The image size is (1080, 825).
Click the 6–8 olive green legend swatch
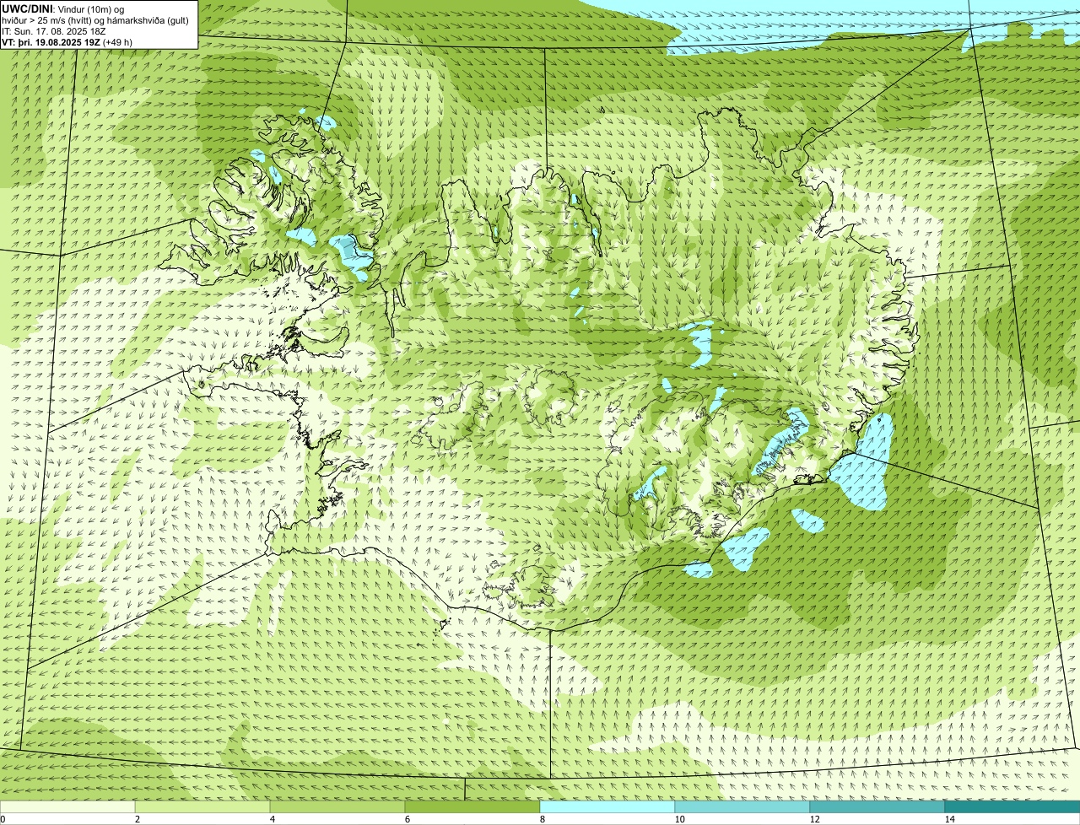[472, 806]
